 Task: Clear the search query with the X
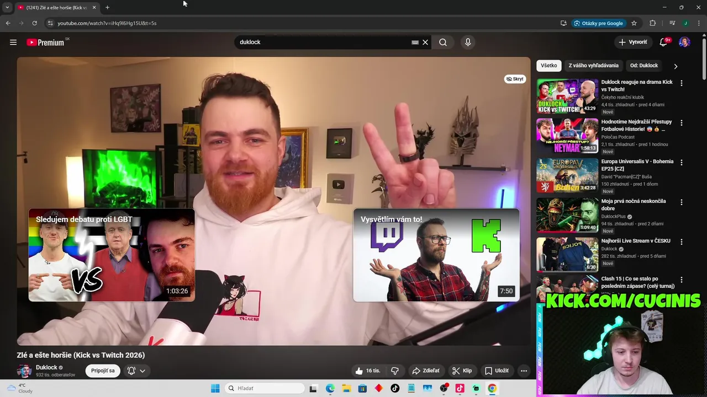coord(425,42)
